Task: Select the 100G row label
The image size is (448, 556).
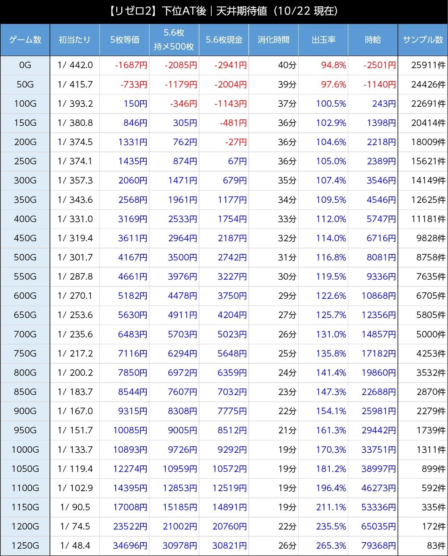Action: coord(25,104)
